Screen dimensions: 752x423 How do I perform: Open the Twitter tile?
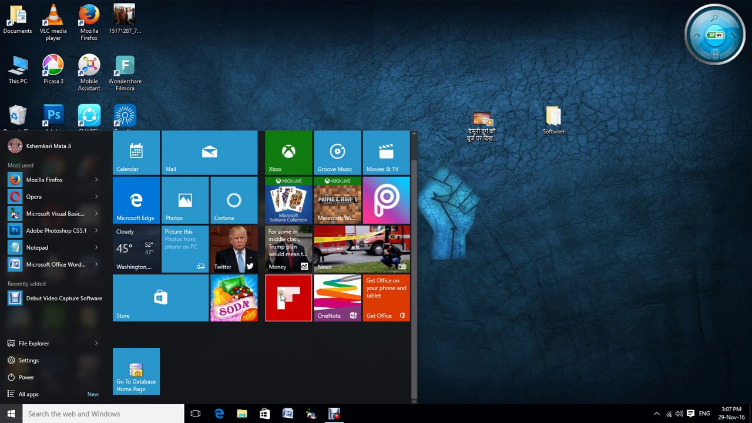pyautogui.click(x=234, y=249)
